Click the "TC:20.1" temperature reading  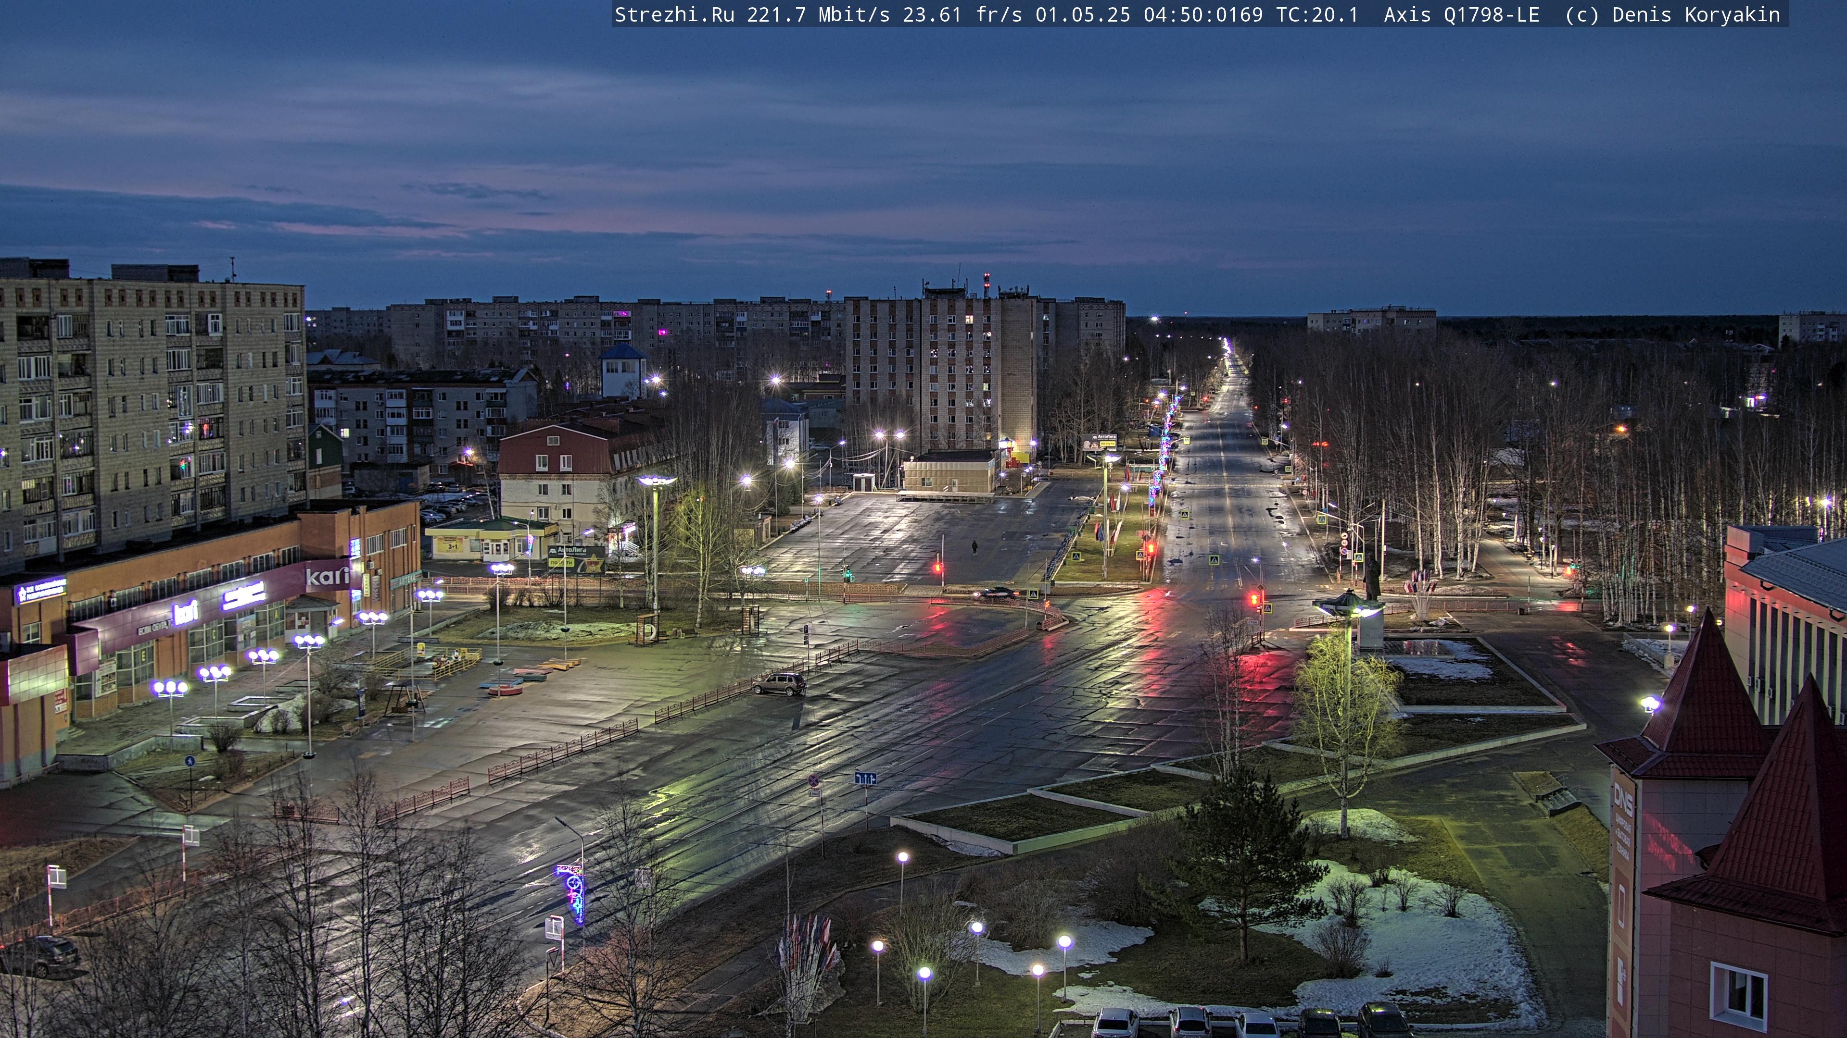tap(1317, 15)
